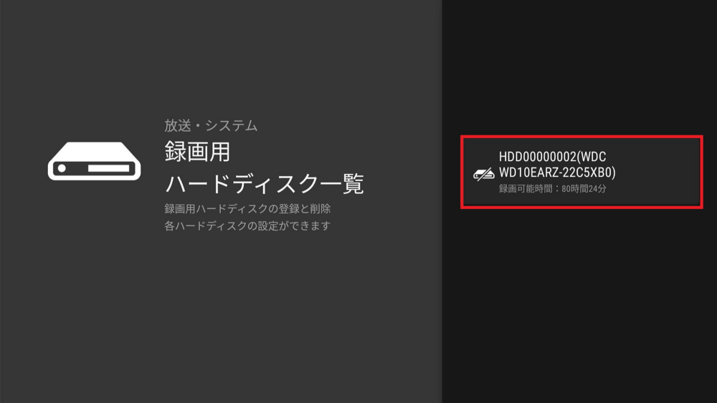Tap the 登録と削除 text in the description
The height and width of the screenshot is (403, 717).
point(305,208)
